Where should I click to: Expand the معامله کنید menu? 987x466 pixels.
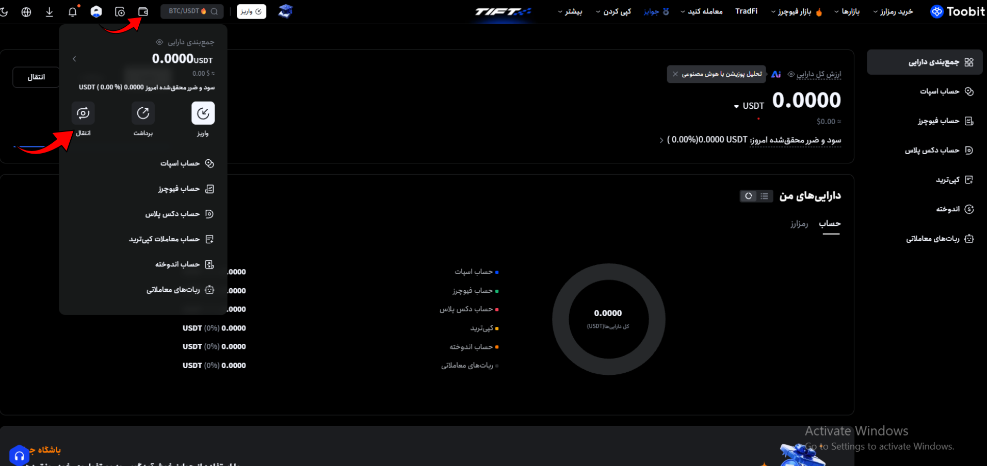pyautogui.click(x=701, y=11)
